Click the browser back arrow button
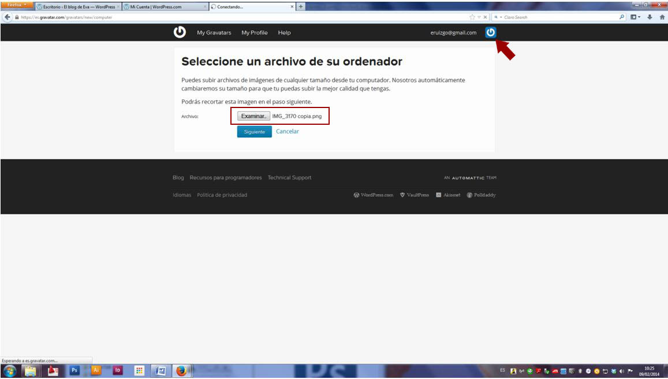This screenshot has width=668, height=379. (x=8, y=17)
